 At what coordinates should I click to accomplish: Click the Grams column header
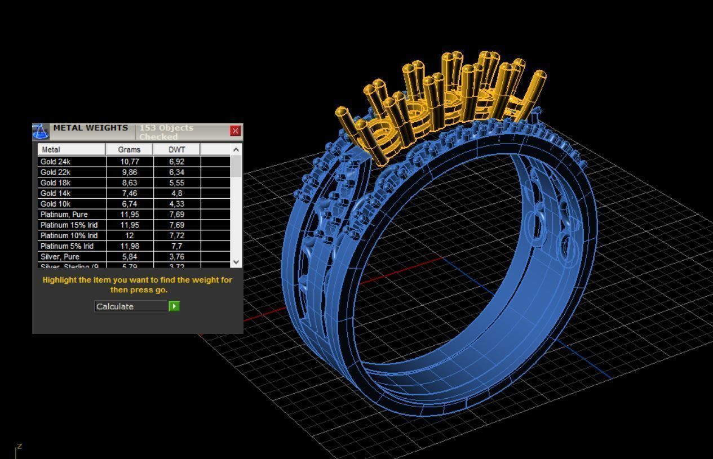tap(130, 149)
